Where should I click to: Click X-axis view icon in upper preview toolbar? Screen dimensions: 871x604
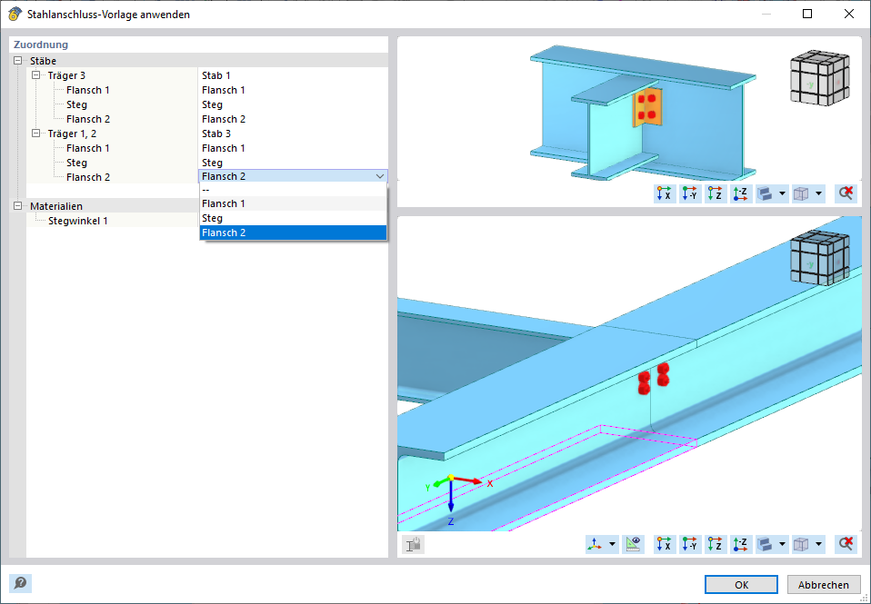665,193
